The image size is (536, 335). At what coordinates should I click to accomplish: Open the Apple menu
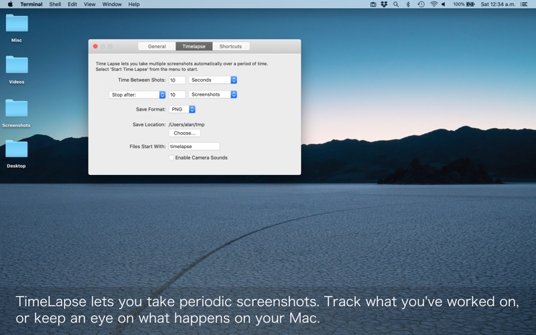pos(10,4)
